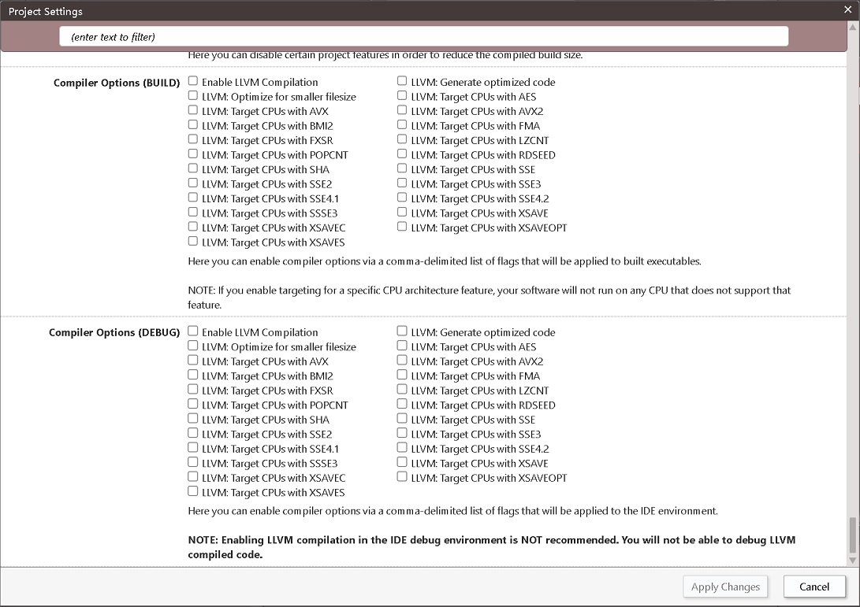Check DEBUG LLVM: Target CPUs with SSE
This screenshot has height=607, width=860.
402,419
